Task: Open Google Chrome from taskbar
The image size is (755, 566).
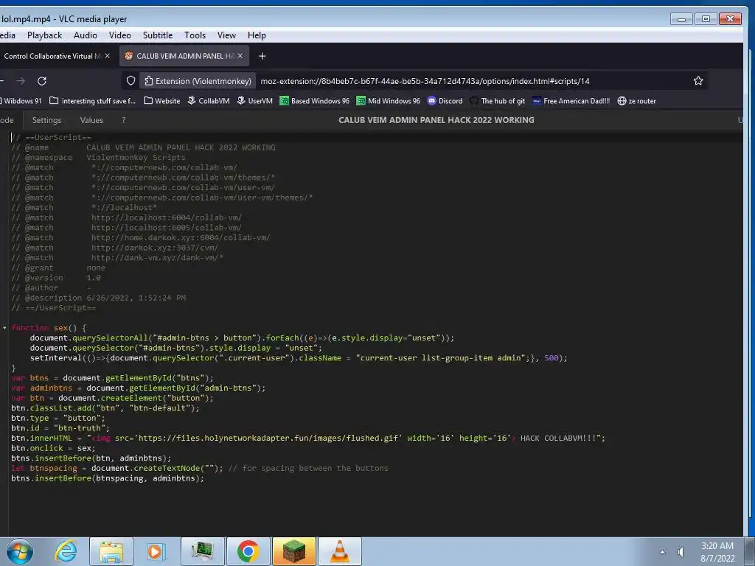Action: pos(248,551)
